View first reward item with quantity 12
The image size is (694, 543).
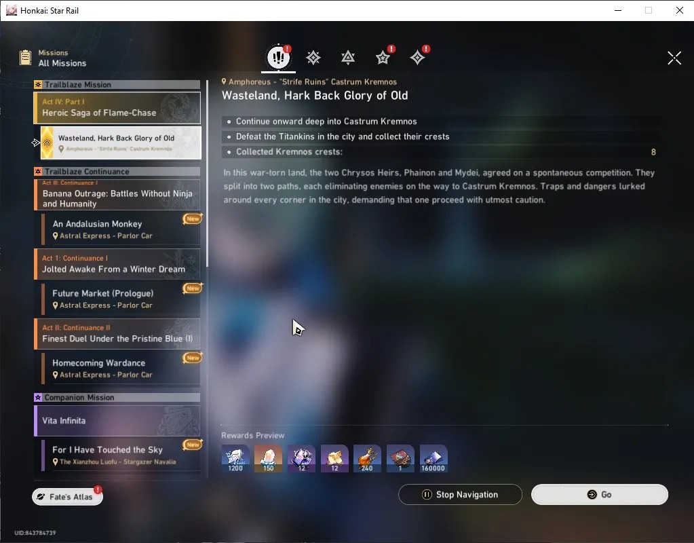pos(301,458)
